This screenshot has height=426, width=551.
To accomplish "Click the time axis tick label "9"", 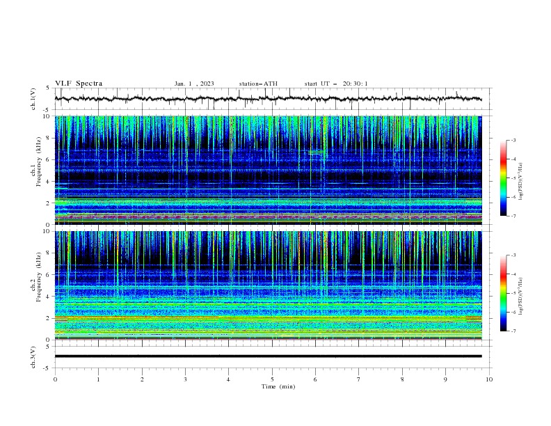I will 445,379.
